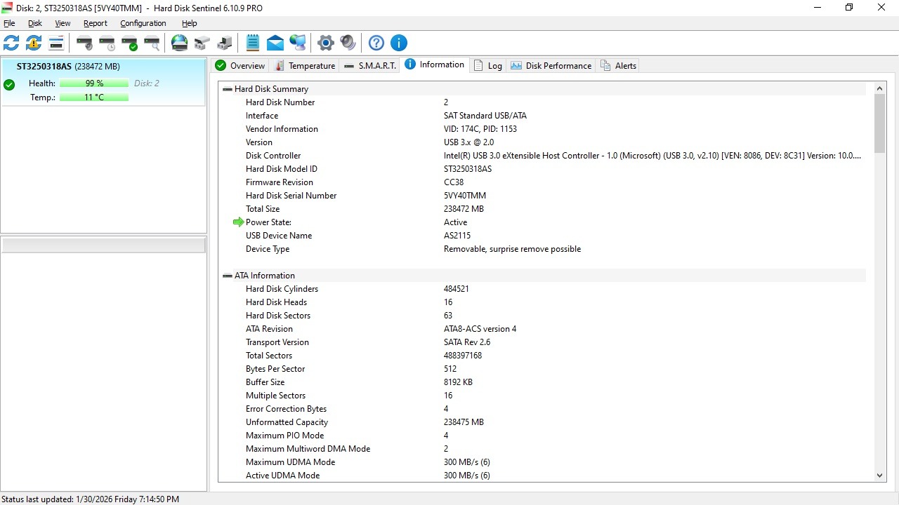Click the disk with clock toolbar icon
Screen dimensions: 899x505
pyautogui.click(x=107, y=43)
